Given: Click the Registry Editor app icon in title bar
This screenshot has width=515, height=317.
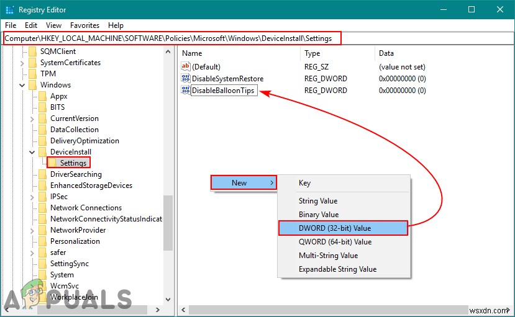Looking at the screenshot, I should coord(9,9).
